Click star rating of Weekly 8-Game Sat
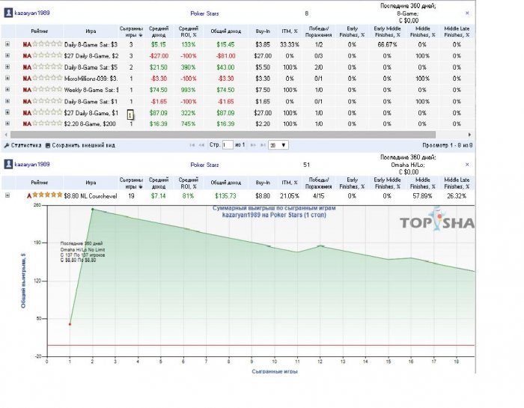The height and width of the screenshot is (408, 524). click(x=47, y=89)
